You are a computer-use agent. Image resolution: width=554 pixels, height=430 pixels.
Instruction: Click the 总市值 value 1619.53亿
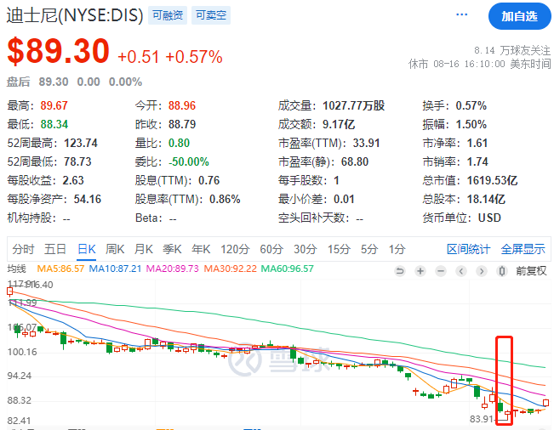pos(492,180)
